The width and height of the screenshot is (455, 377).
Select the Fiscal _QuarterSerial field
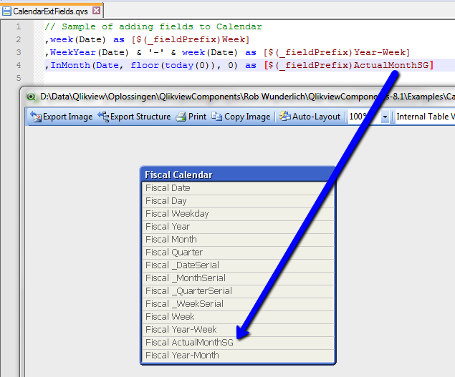click(x=238, y=291)
